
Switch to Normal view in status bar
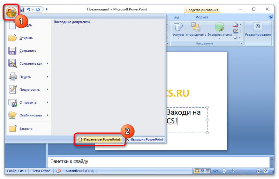[x=197, y=171]
